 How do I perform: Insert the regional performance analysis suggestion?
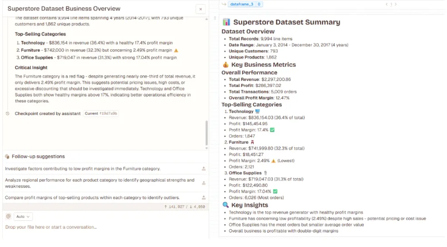pyautogui.click(x=204, y=183)
